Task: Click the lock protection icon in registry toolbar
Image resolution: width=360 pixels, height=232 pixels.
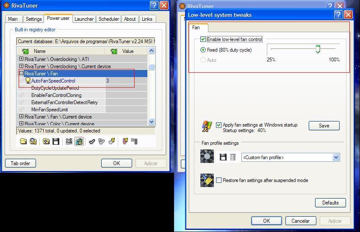Action: [79, 141]
